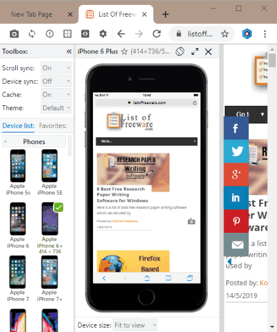This screenshot has height=332, width=277.
Task: Tap the Safari bookmarks icon in emulator
Action: [168, 278]
